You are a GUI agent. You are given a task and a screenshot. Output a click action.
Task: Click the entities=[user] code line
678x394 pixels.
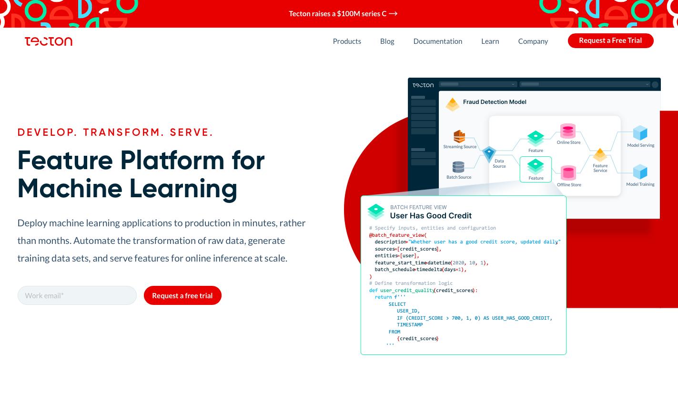397,256
